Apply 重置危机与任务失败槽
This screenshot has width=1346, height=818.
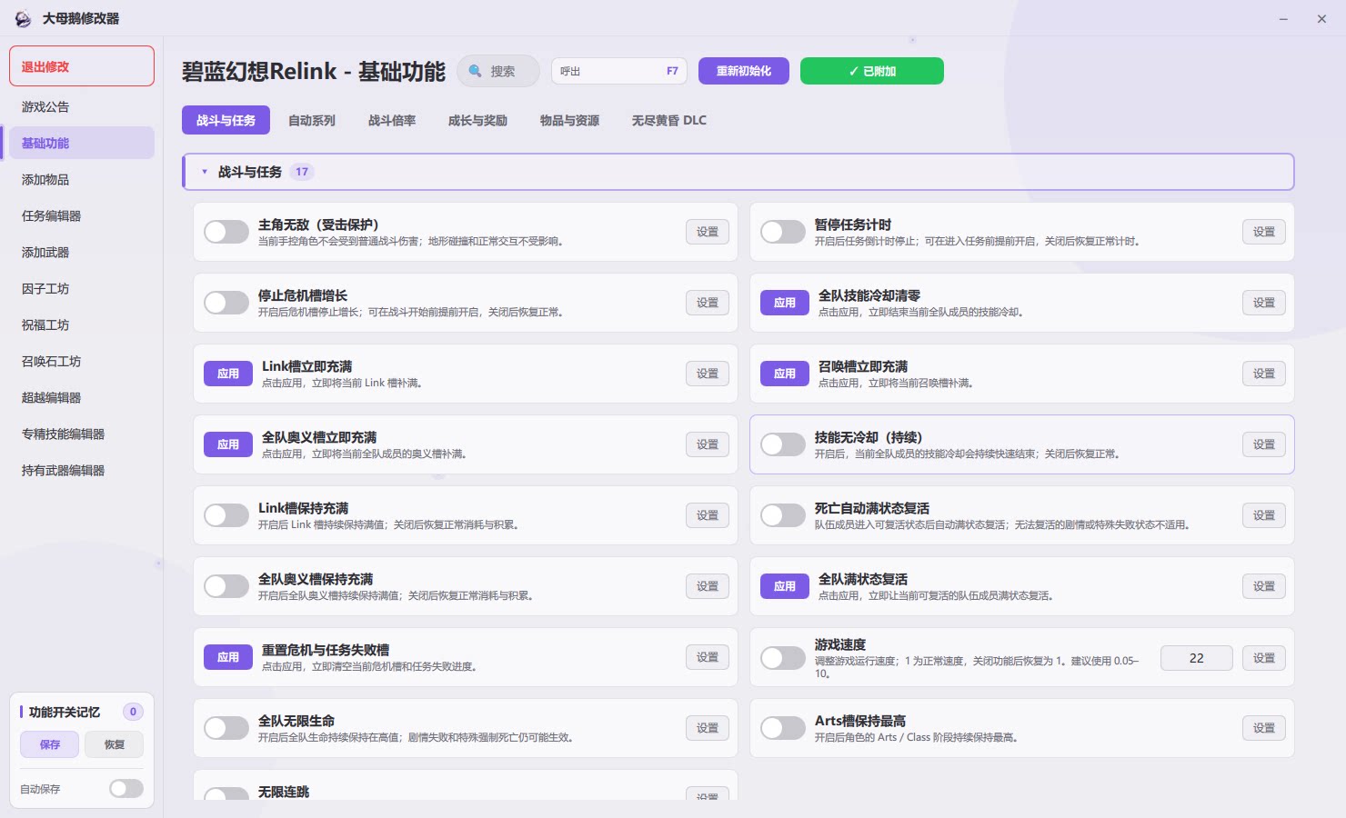pyautogui.click(x=228, y=657)
